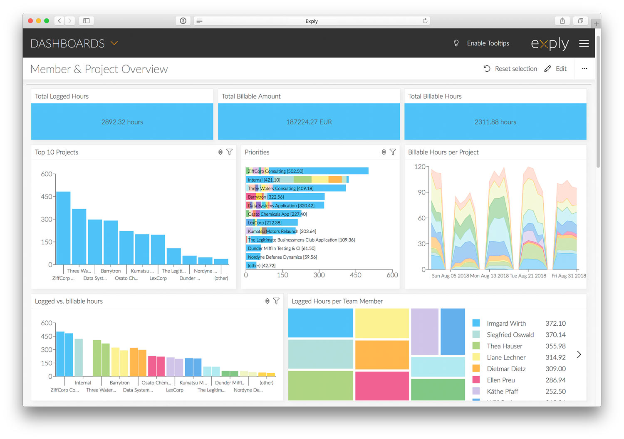
Task: Click the lavender treemap tile
Action: point(425,332)
